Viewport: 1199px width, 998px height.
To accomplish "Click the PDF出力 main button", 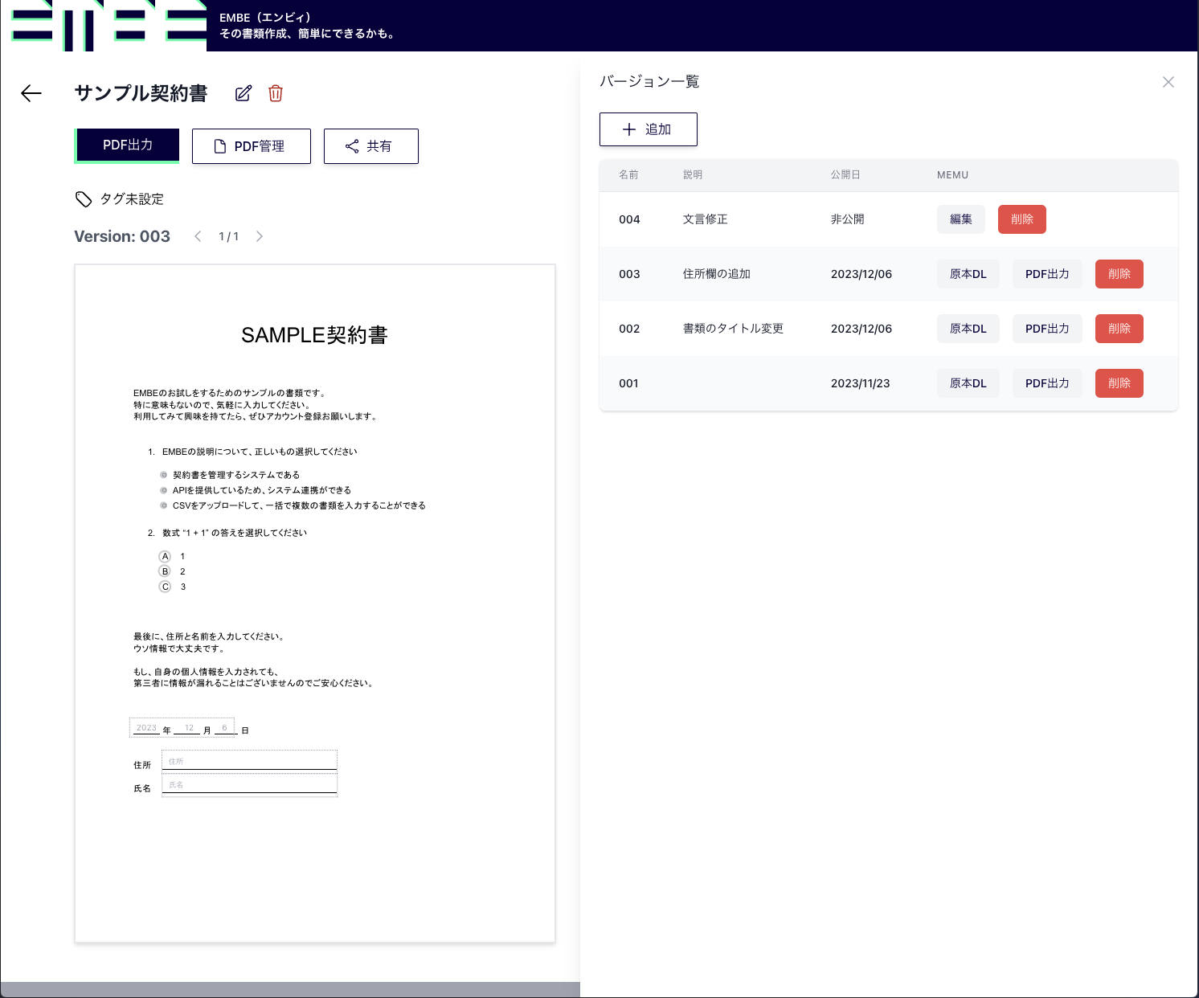I will (127, 145).
